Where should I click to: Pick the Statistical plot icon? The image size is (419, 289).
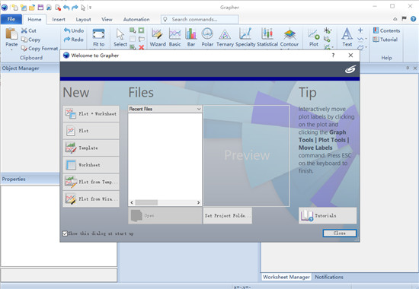[267, 37]
